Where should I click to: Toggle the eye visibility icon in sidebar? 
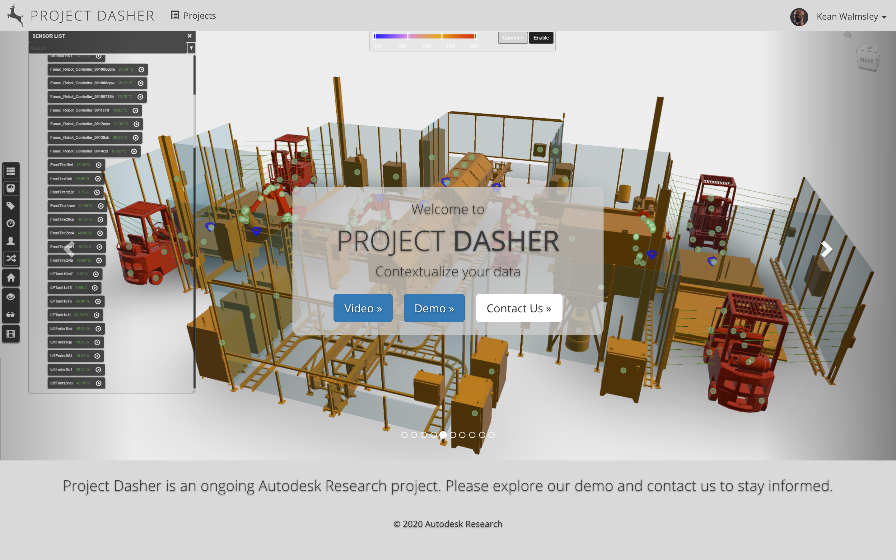click(x=11, y=297)
